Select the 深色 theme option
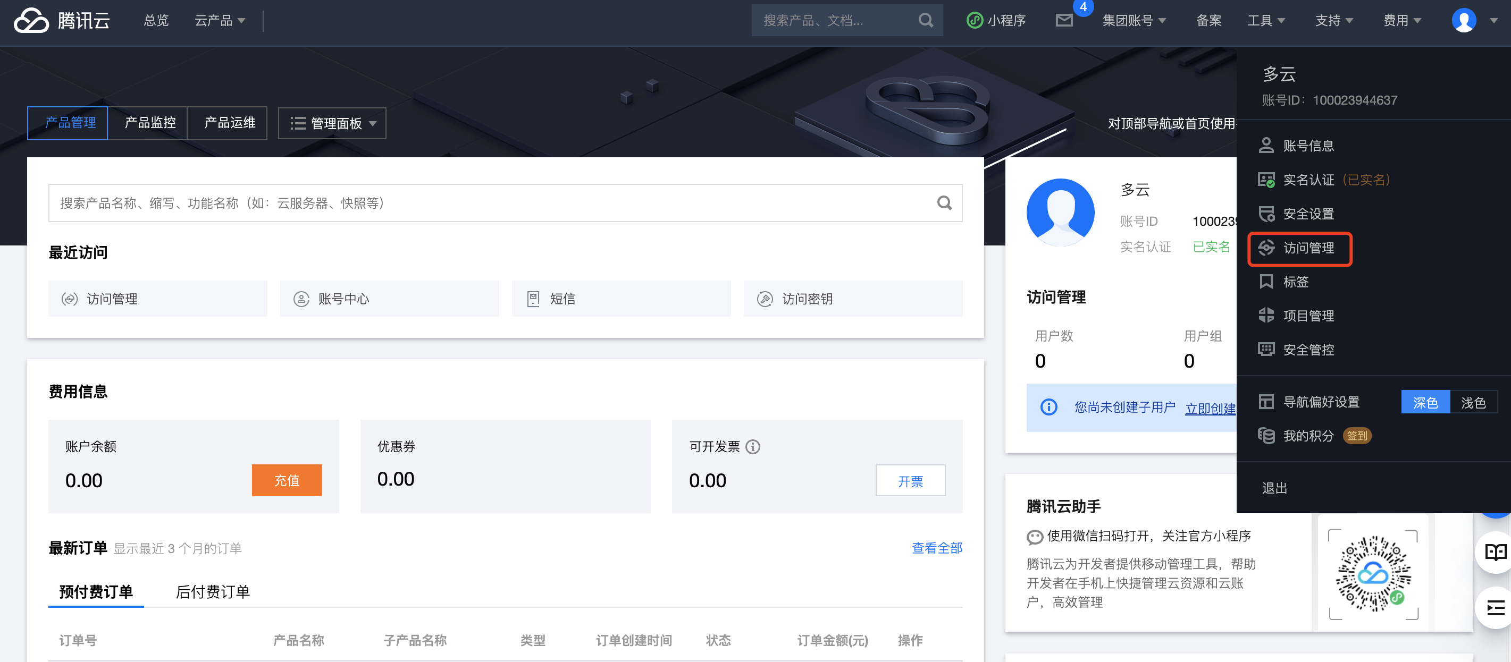The image size is (1511, 662). (1425, 402)
